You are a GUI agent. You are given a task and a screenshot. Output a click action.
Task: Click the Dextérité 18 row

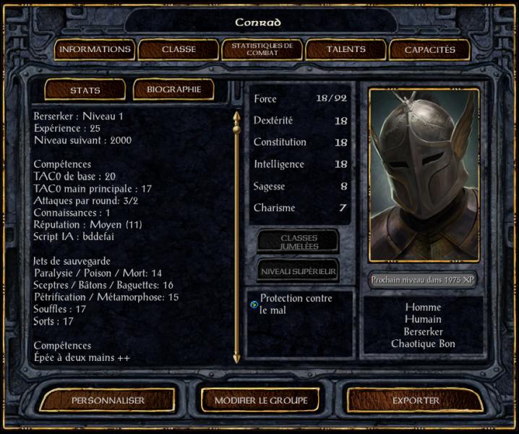[x=300, y=120]
